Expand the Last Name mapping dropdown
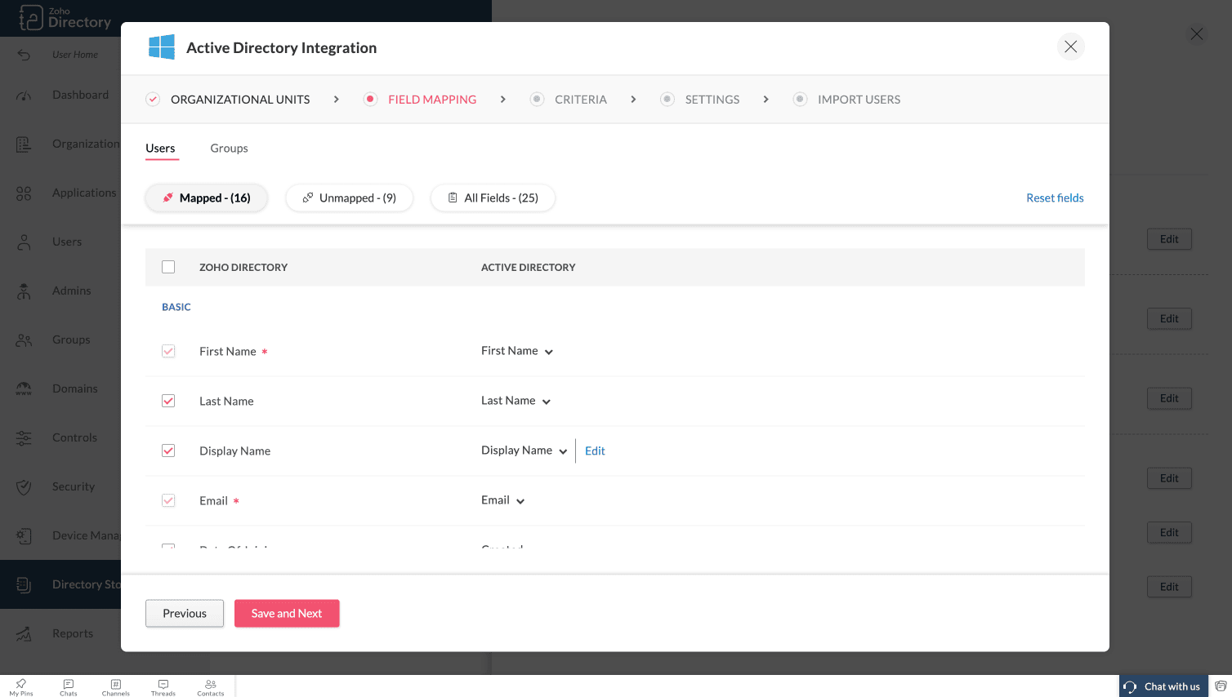1232x697 pixels. pos(516,401)
